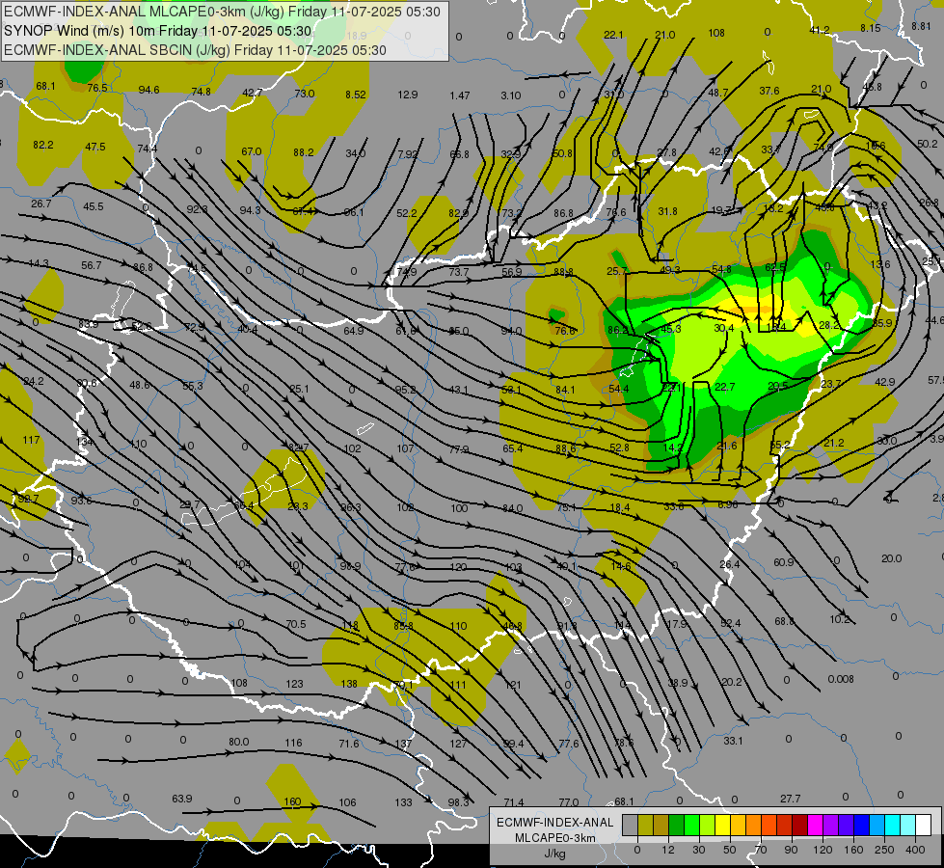
Task: Click the map value 127
Action: (458, 744)
